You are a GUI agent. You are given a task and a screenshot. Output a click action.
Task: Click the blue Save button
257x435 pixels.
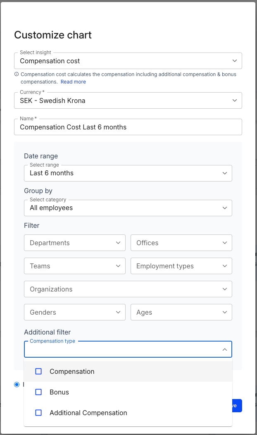[x=236, y=406]
